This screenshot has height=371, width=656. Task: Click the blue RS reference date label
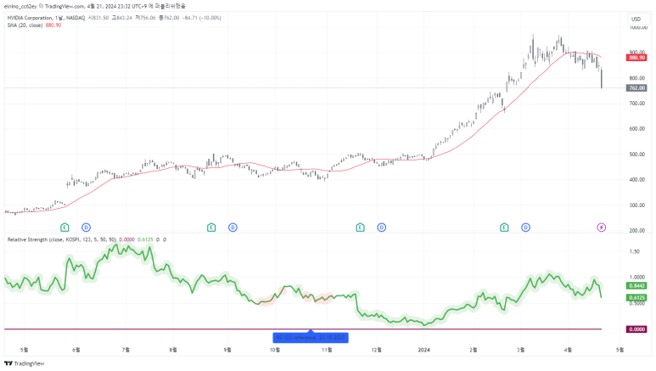coord(311,337)
